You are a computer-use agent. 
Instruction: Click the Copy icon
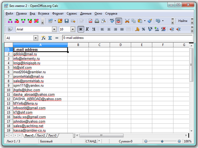pyautogui.click(x=133, y=21)
